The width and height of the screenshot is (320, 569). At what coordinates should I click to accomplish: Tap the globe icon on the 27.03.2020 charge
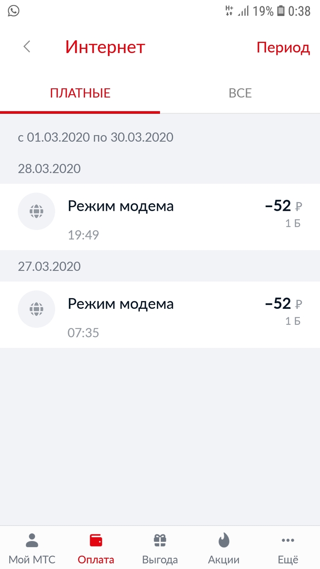point(36,309)
